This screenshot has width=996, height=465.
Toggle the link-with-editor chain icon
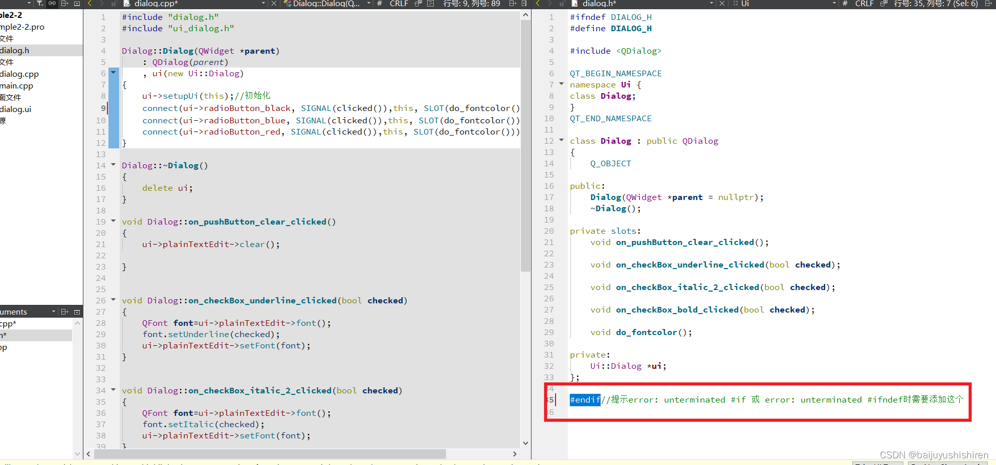[x=52, y=4]
